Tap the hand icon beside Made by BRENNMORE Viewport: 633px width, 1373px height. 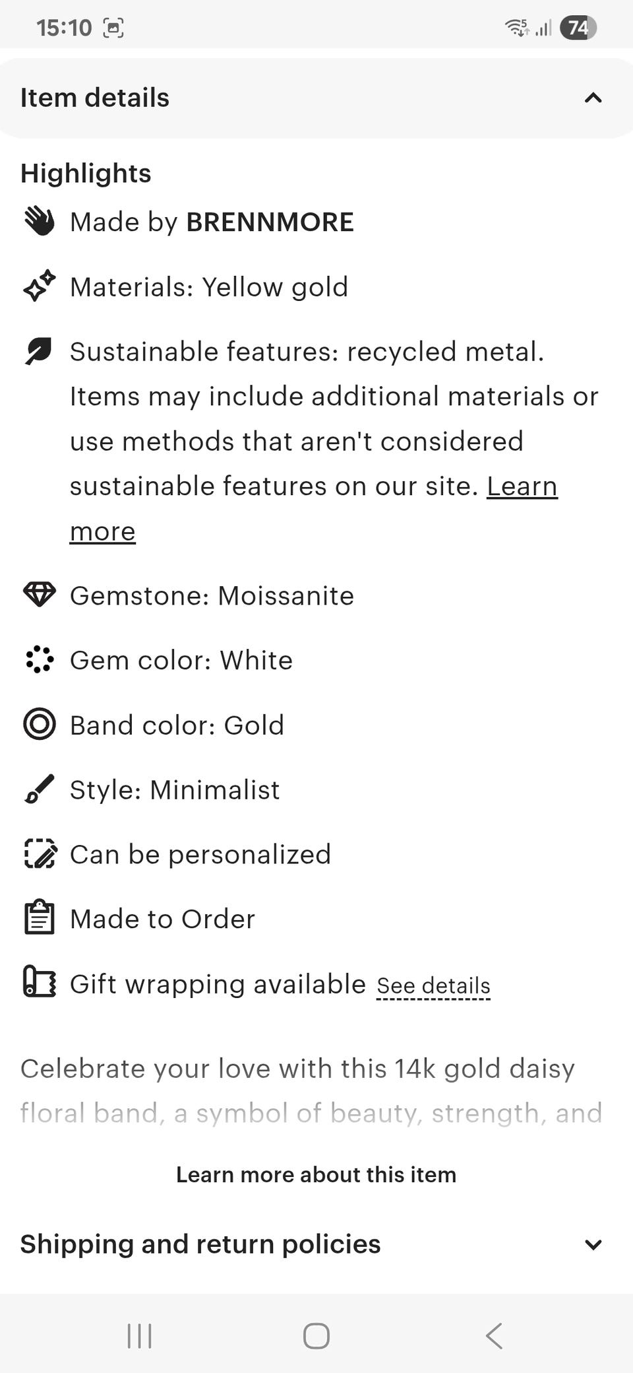pyautogui.click(x=40, y=222)
